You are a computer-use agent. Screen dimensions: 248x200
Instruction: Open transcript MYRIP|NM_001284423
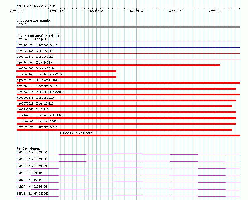coord(32,152)
